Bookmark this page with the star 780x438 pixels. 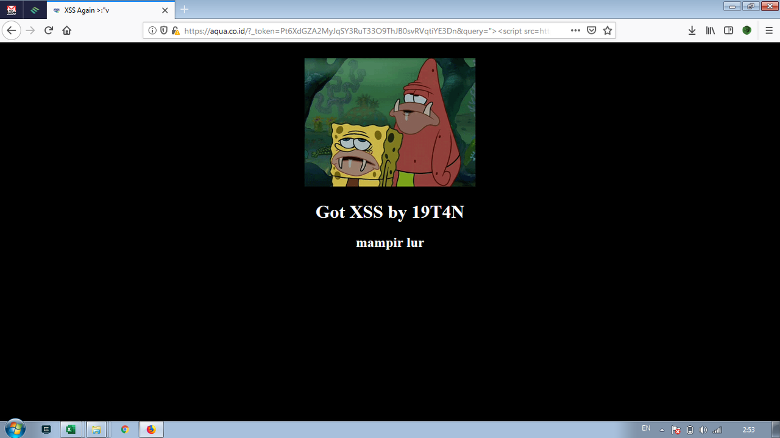608,30
